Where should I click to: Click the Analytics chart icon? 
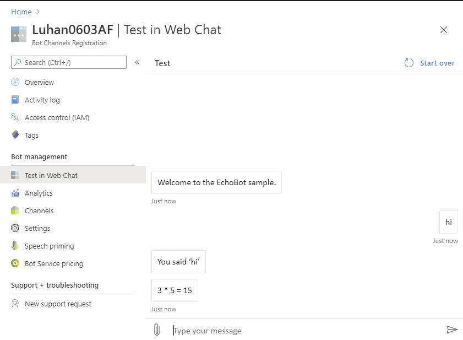tap(15, 193)
